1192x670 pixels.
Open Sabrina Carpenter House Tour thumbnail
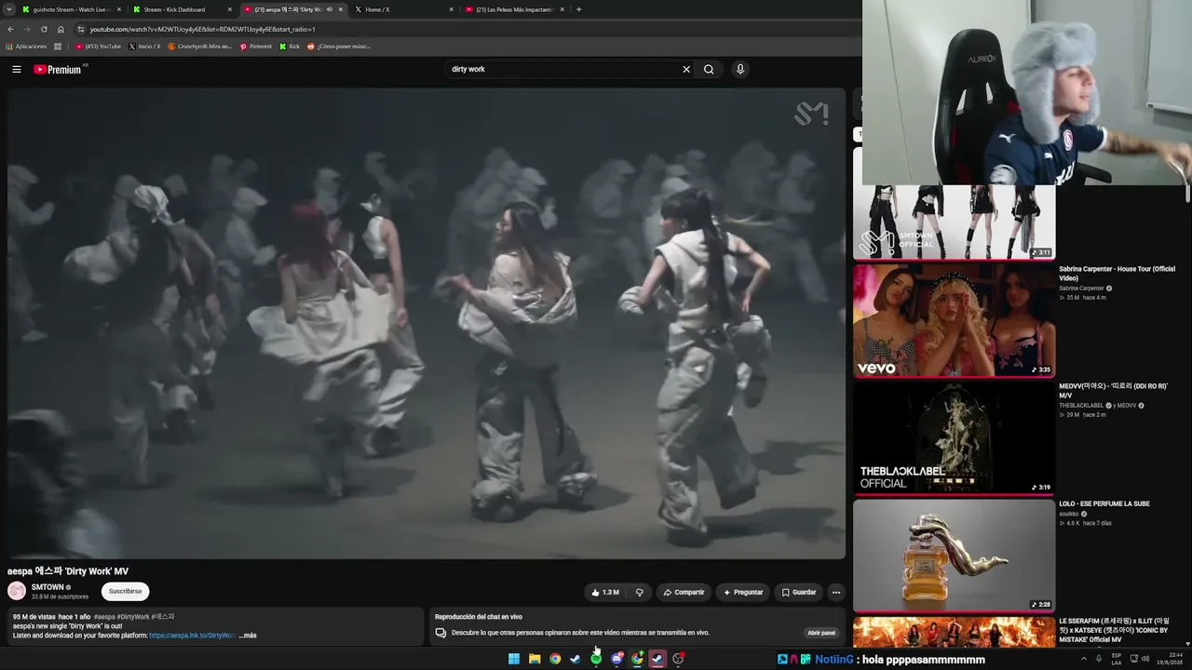954,320
